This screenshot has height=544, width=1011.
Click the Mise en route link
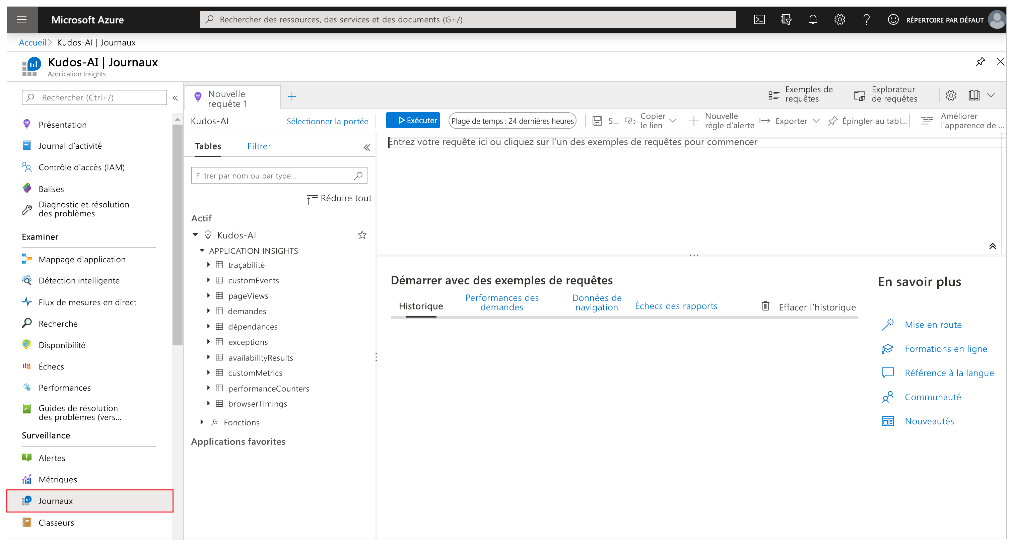coord(934,324)
